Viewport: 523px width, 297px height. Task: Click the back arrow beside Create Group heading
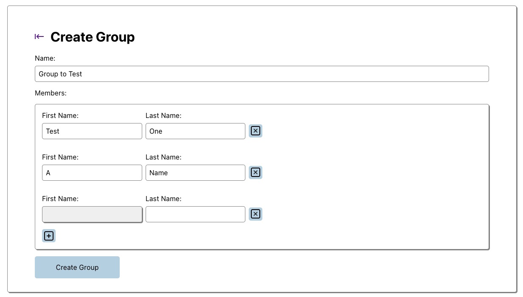click(x=39, y=37)
